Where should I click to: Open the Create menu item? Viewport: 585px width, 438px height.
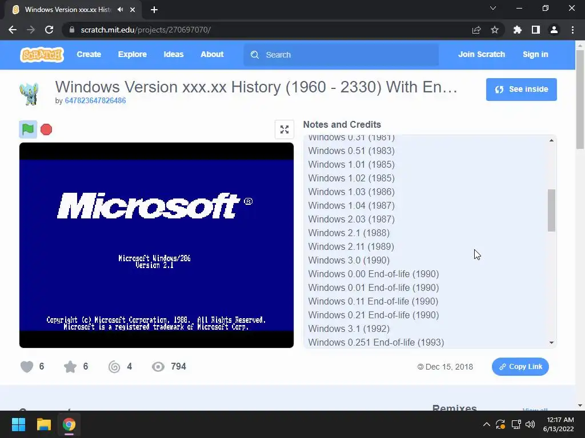(x=89, y=54)
